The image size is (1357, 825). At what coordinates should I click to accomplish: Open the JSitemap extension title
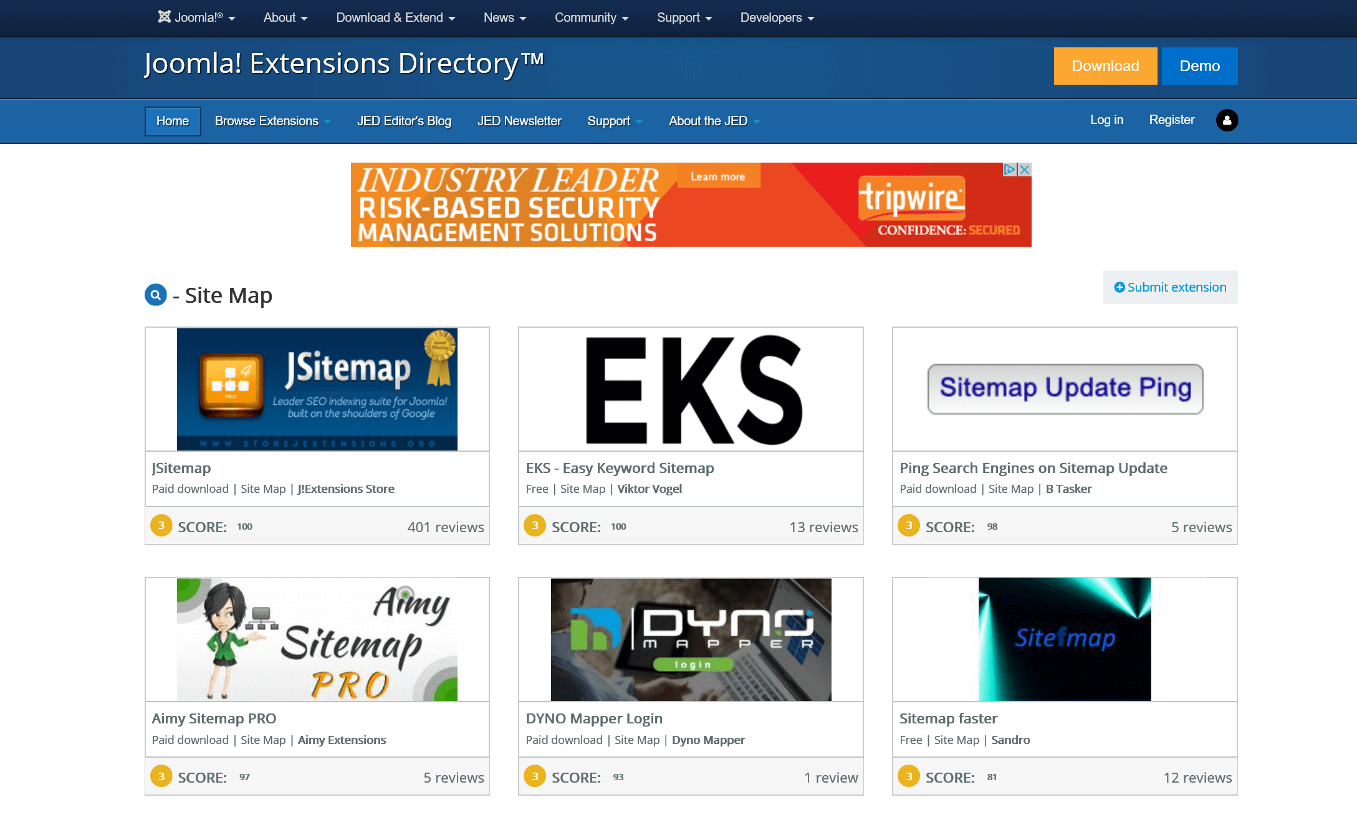point(181,468)
